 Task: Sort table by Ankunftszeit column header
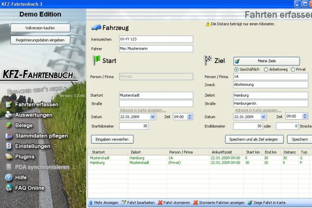click(226, 152)
